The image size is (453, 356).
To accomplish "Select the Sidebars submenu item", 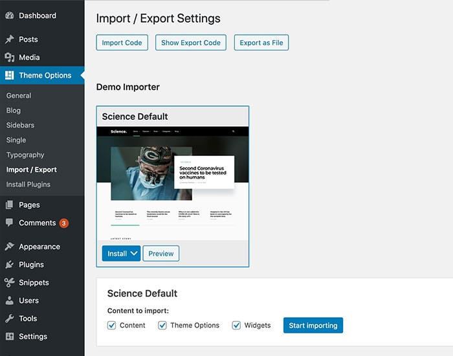I will (x=20, y=125).
